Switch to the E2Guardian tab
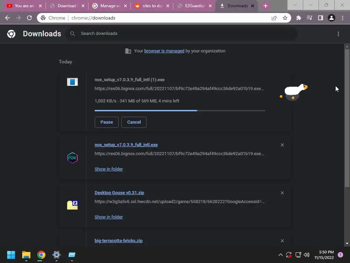This screenshot has height=263, width=350. (194, 6)
